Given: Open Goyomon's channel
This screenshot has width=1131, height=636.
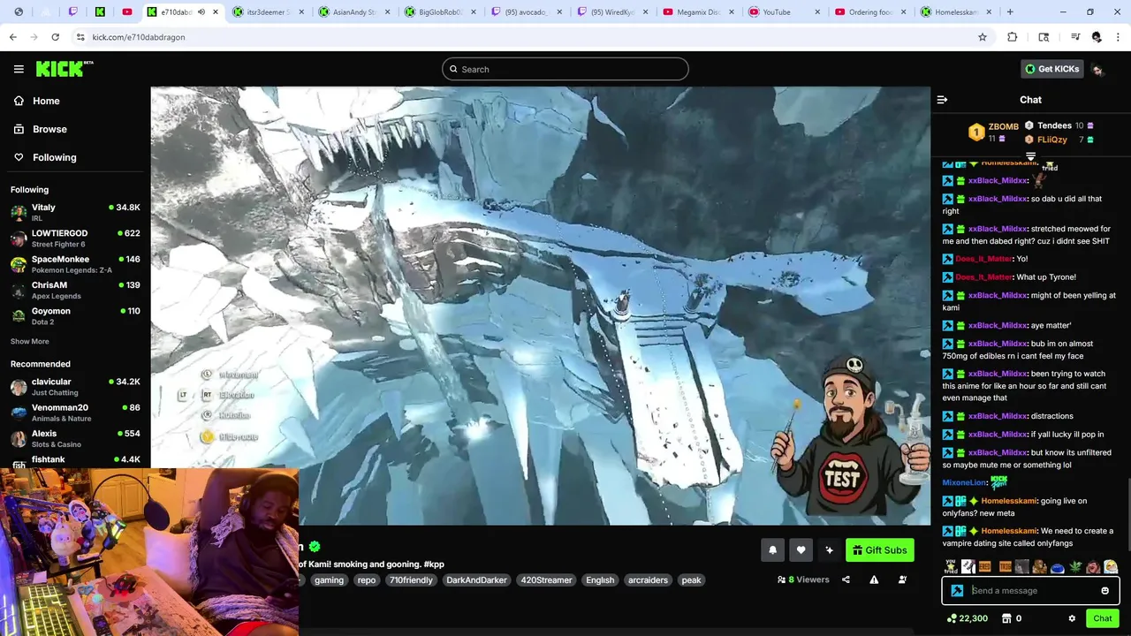Looking at the screenshot, I should click(75, 315).
